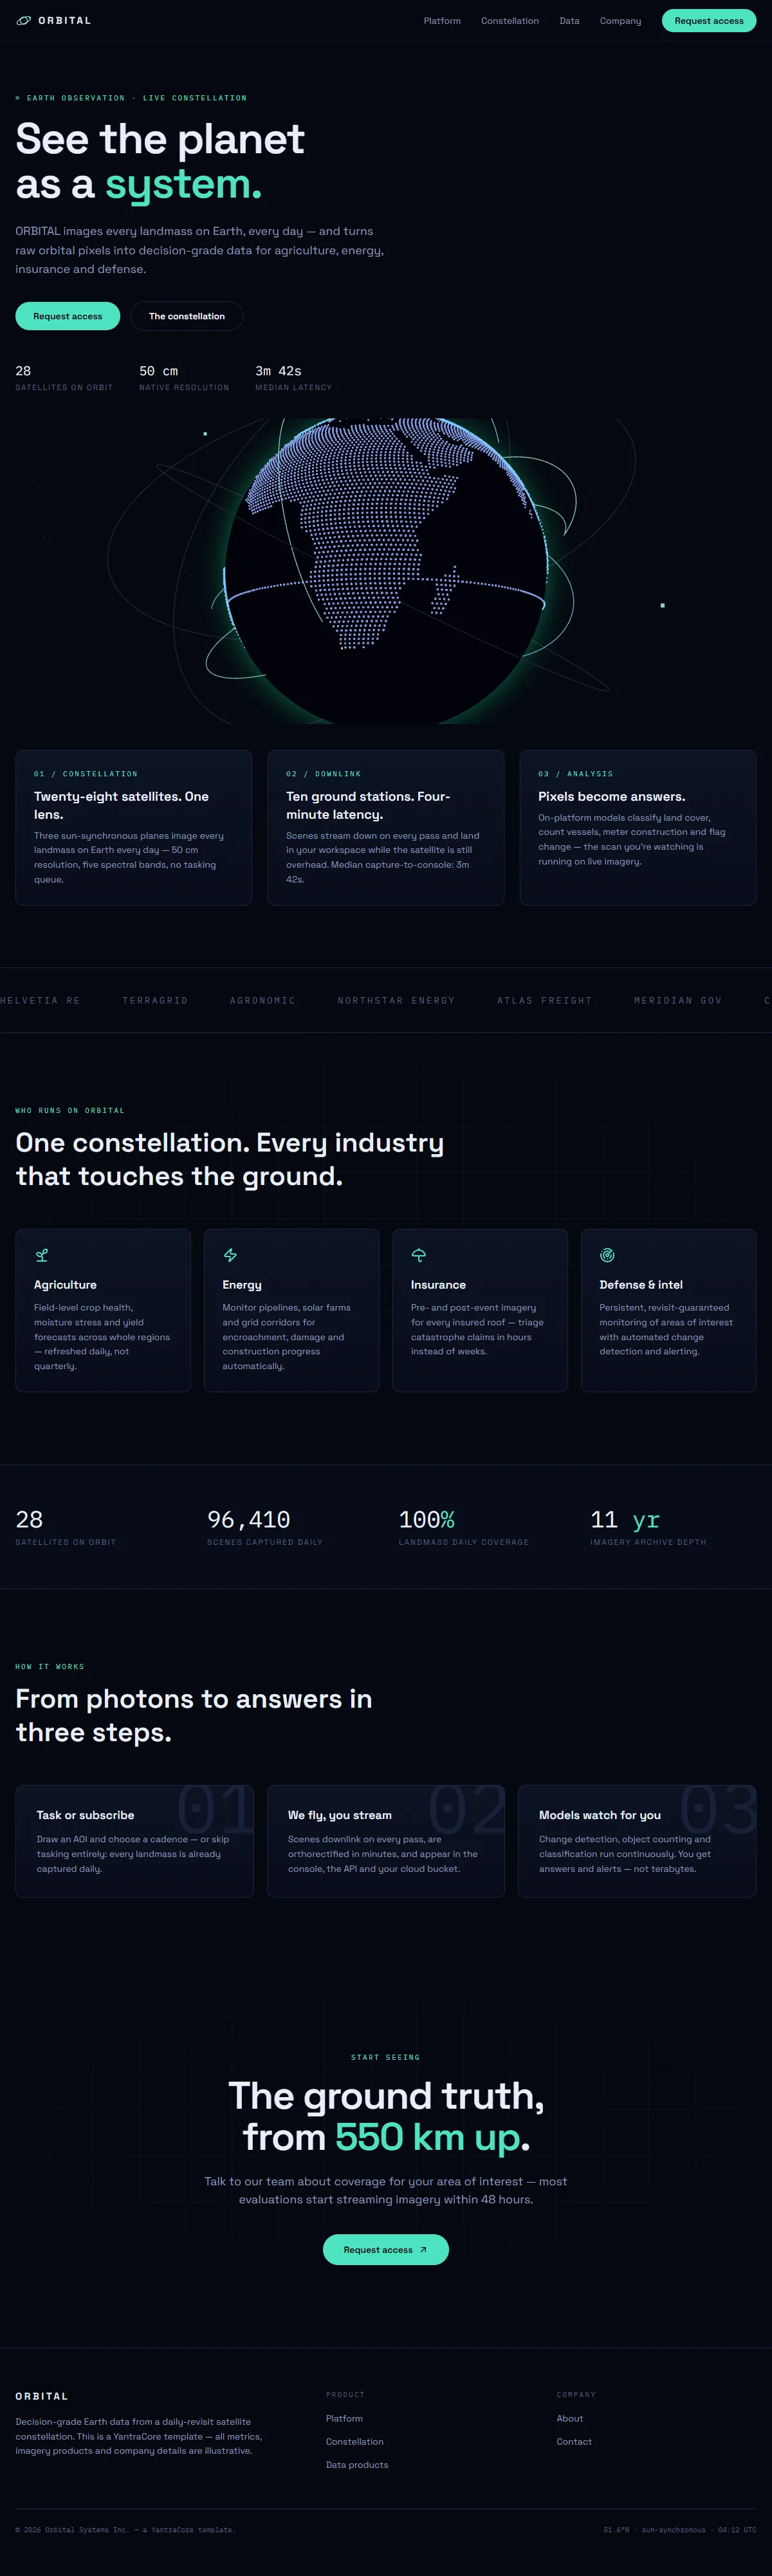The width and height of the screenshot is (772, 2576).
Task: Open the Data nav item
Action: tap(569, 20)
